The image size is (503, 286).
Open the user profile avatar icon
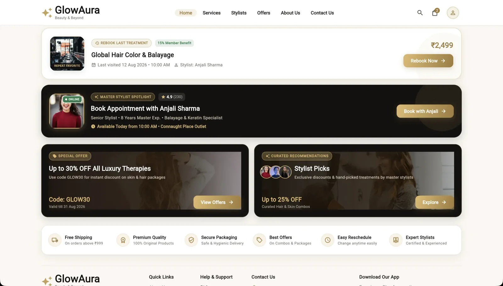point(453,13)
